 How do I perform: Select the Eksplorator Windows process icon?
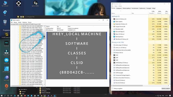114,24
